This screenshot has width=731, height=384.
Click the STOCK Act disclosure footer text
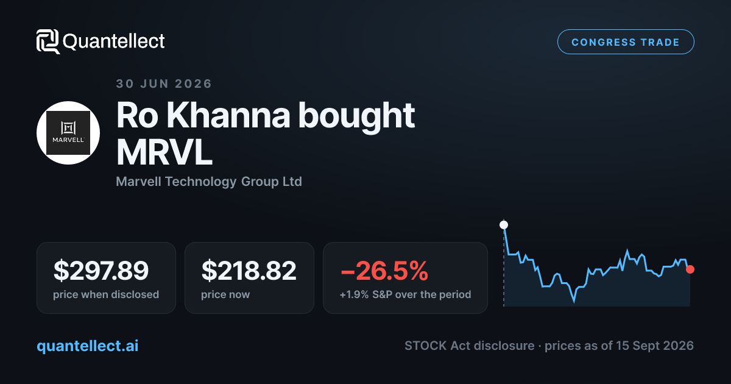468,346
